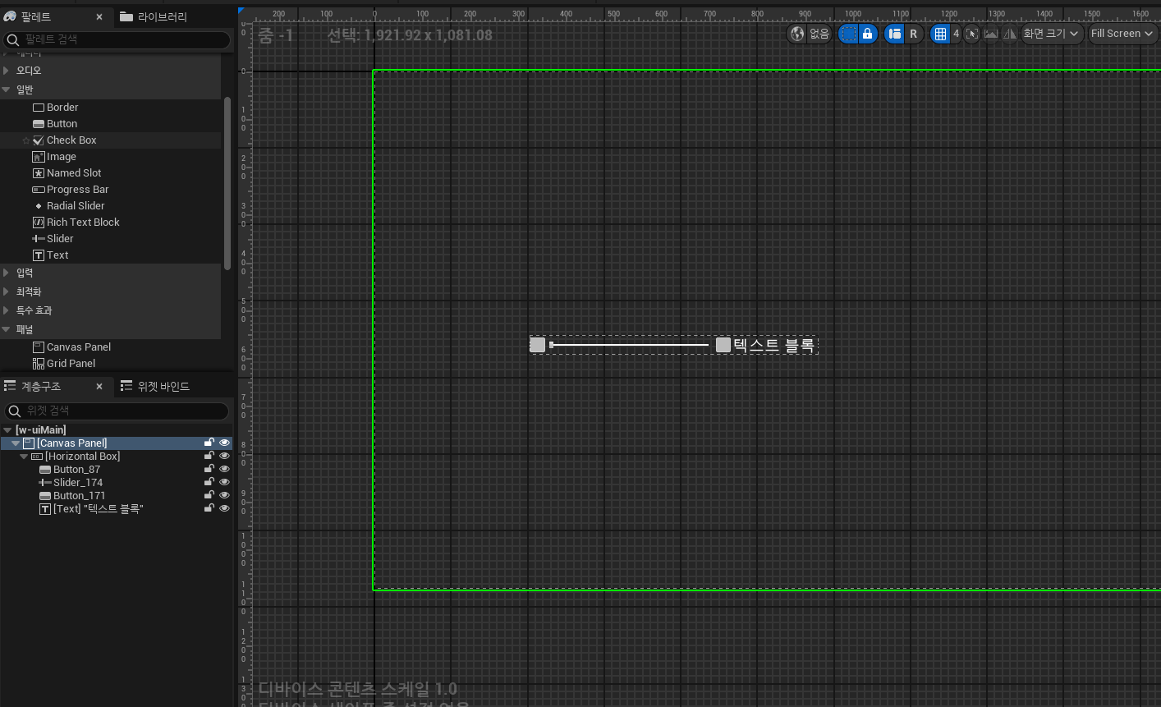Screen dimensions: 1161x707
Task: Switch to the 위젯 바인드 tab
Action: click(156, 386)
